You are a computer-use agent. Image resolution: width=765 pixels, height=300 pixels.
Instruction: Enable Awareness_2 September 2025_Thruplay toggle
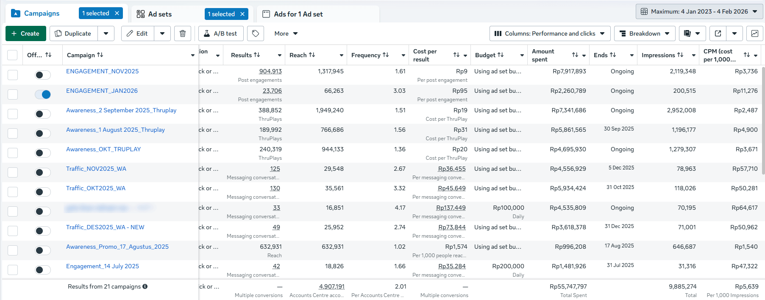tap(43, 114)
